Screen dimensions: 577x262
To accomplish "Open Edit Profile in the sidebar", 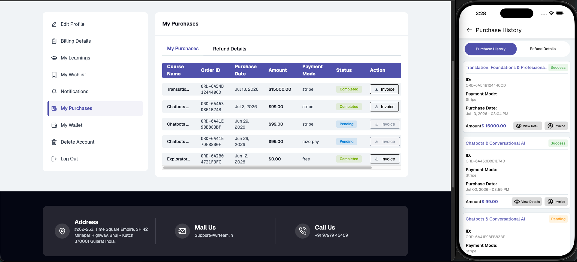I will click(x=95, y=24).
